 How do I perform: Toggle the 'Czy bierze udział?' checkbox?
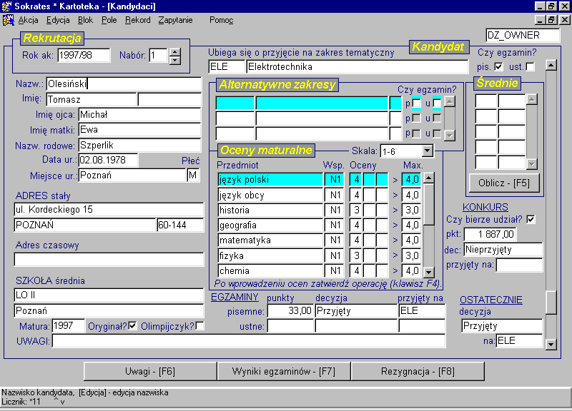531,219
